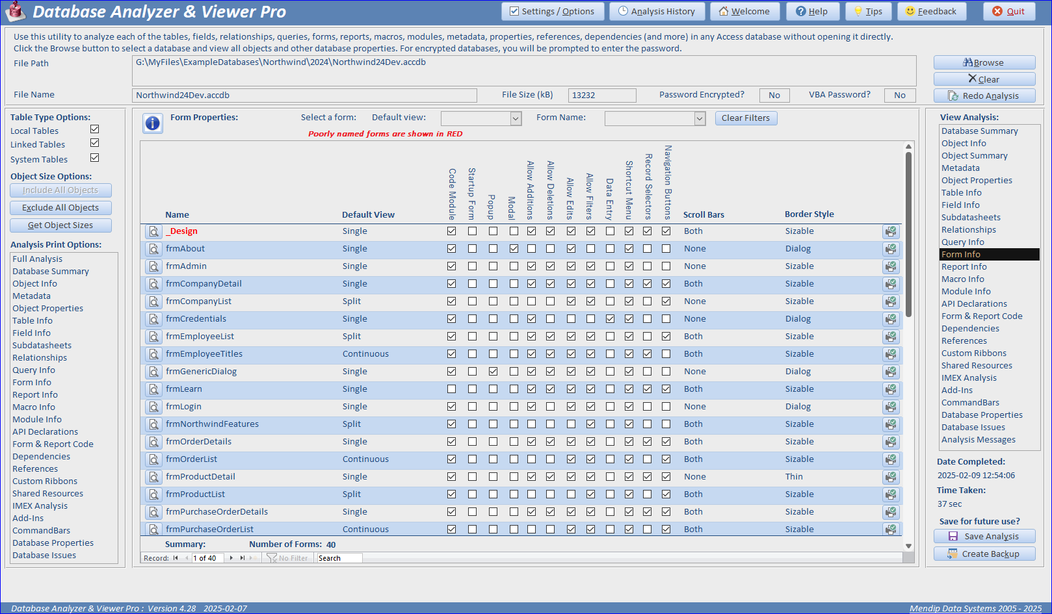Open Settings / Options
Viewport: 1052px width, 614px height.
tap(553, 12)
